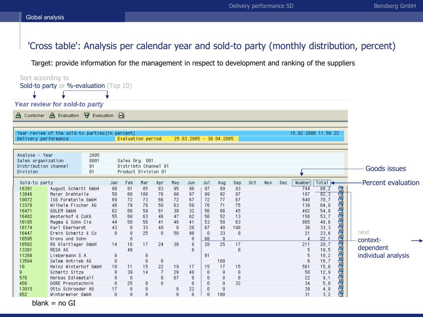Open detail magnifier for Westerhof & CoKG

[x=341, y=216]
